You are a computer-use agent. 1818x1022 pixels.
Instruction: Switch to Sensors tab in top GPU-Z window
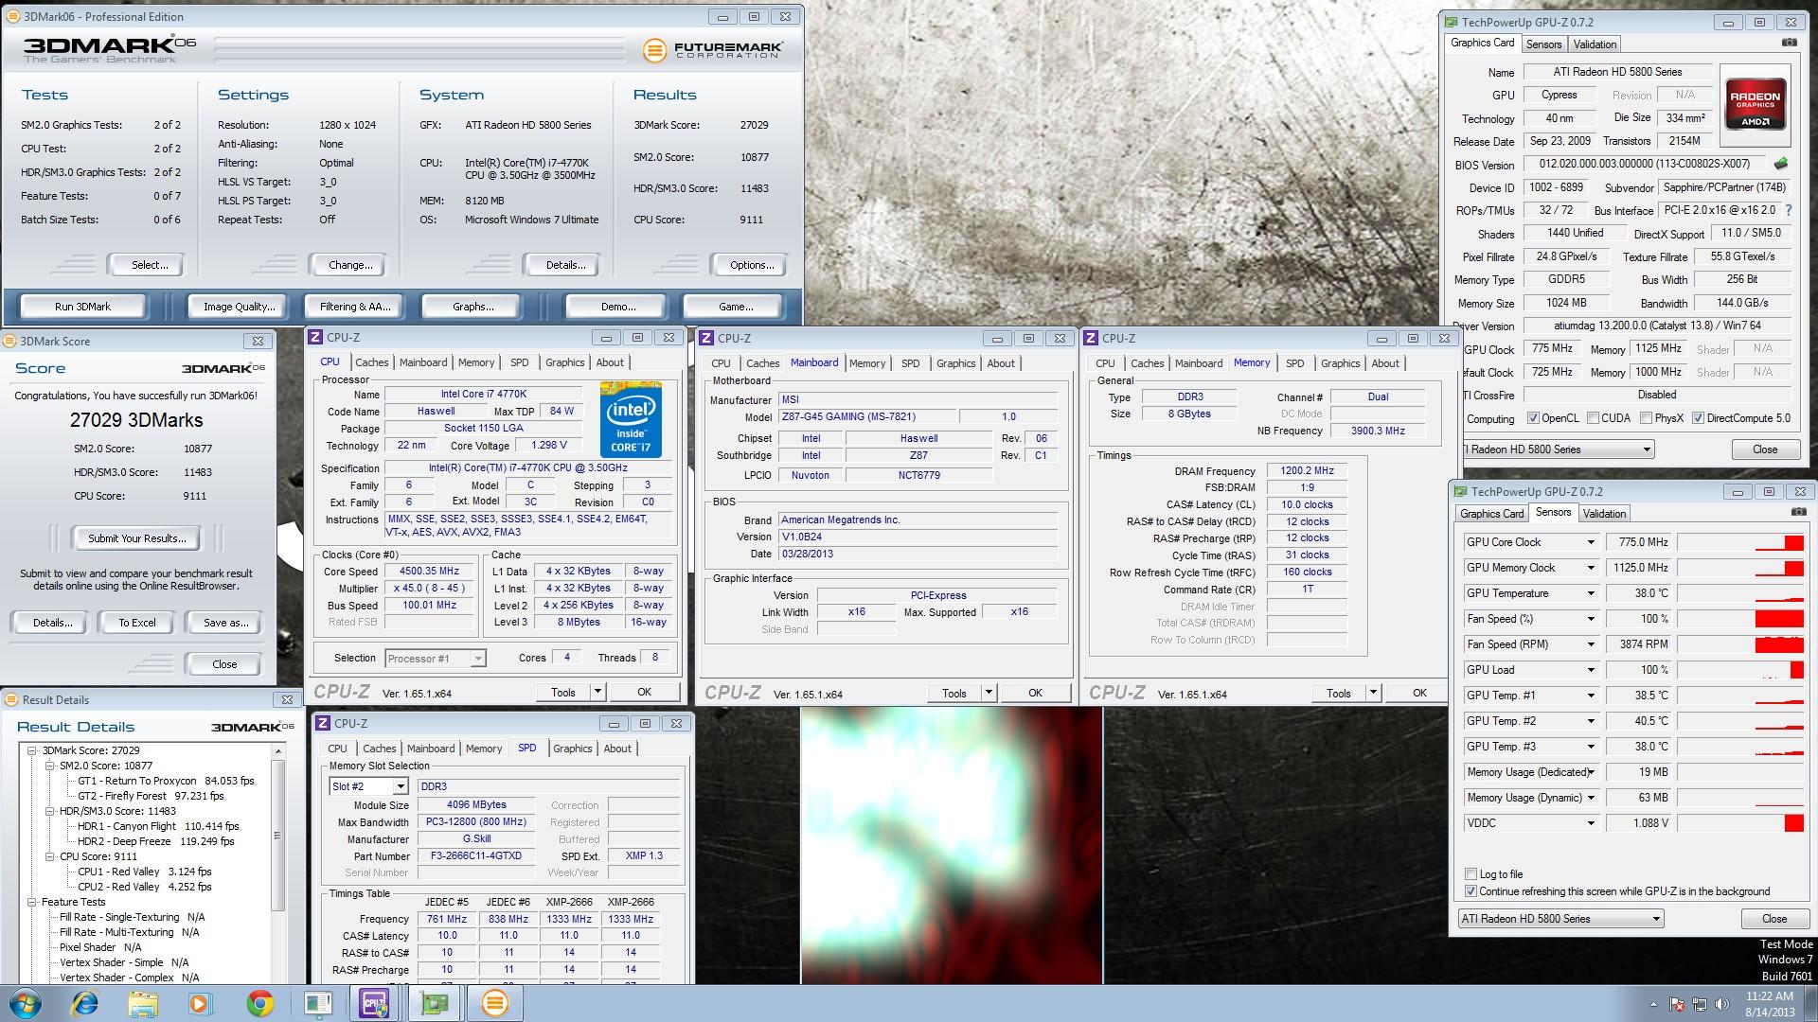click(1543, 44)
